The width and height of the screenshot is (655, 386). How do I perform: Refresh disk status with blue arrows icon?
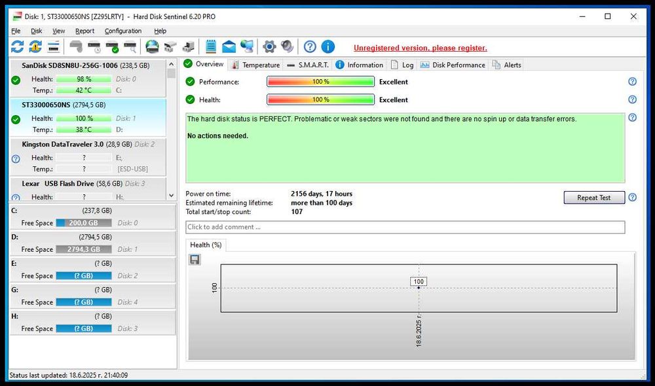tap(17, 46)
